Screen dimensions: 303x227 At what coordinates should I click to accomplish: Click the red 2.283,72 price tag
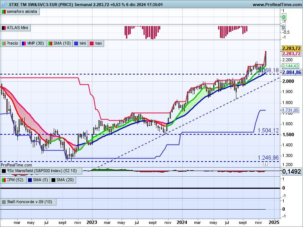[x=291, y=54]
